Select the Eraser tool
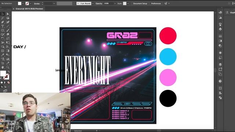Screen dimensions: 235x132 8,34
